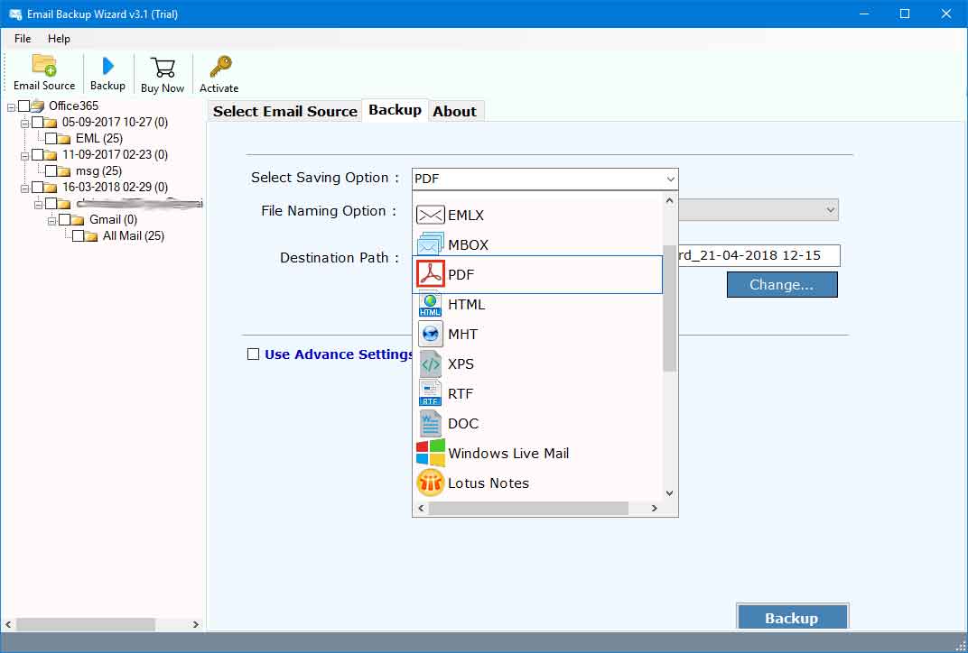This screenshot has height=653, width=968.
Task: Tick the msg (25) checkbox
Action: [x=51, y=170]
